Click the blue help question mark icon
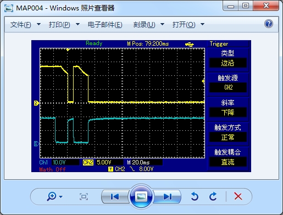This screenshot has height=215, width=283. pyautogui.click(x=269, y=24)
